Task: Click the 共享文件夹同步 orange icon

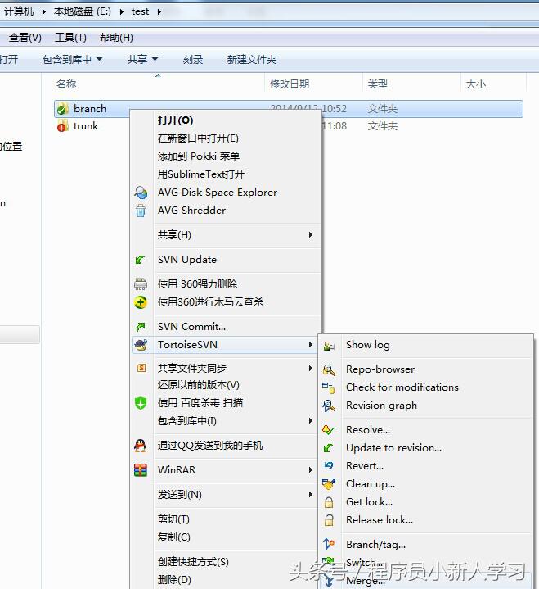Action: click(x=141, y=368)
